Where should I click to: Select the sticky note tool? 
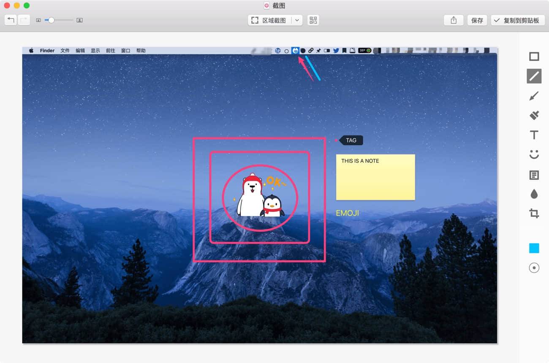coord(534,175)
